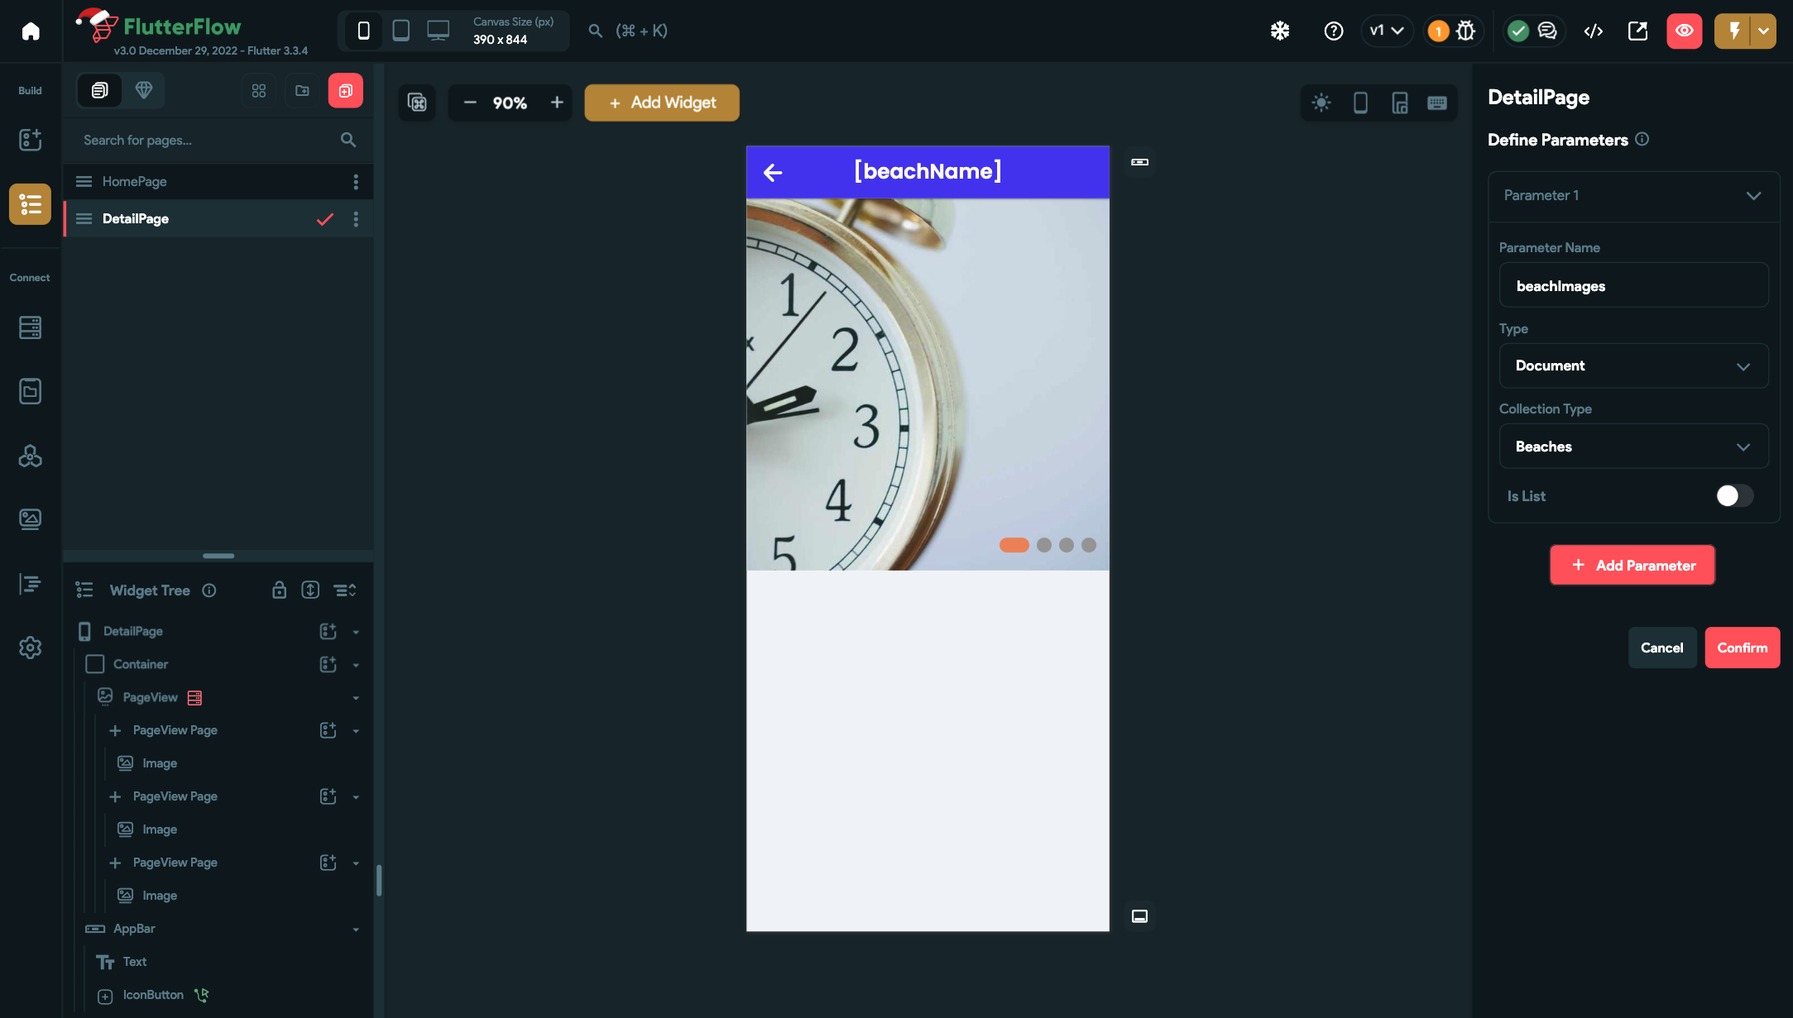
Task: Click the plus zoom-in control next to 90%
Action: [557, 103]
